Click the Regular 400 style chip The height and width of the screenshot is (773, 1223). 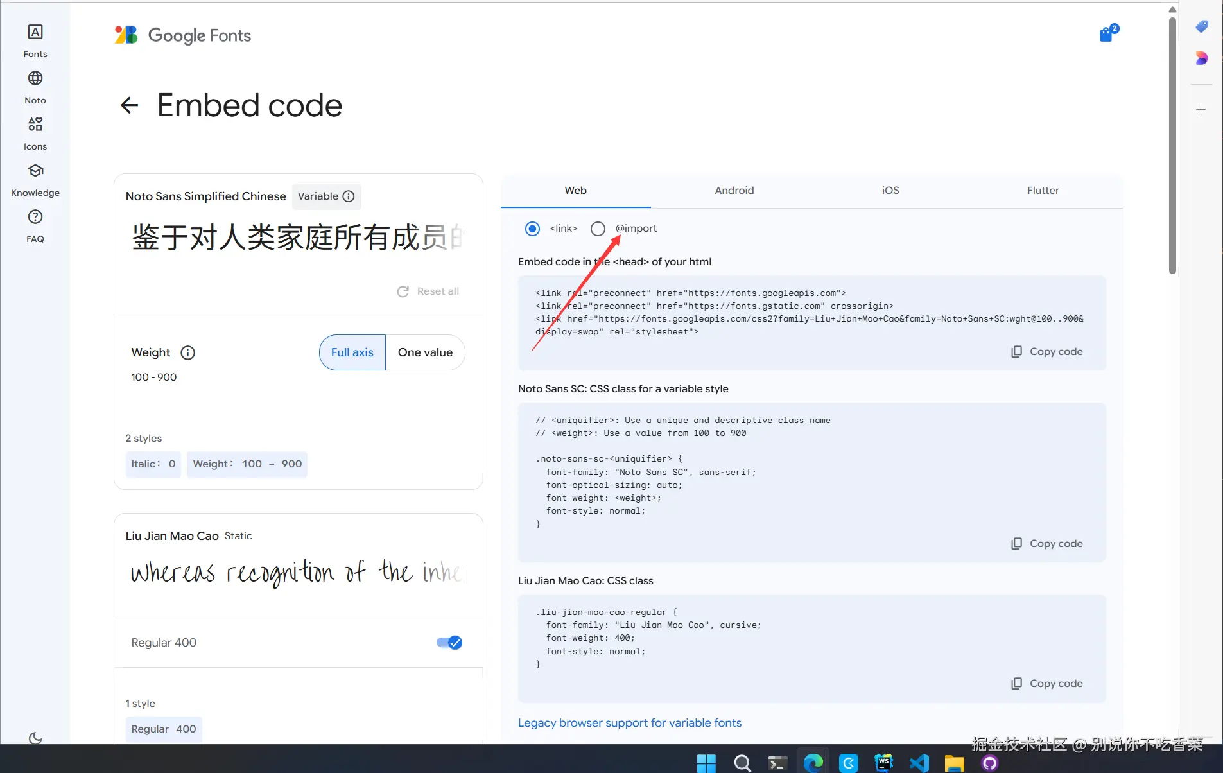[164, 729]
